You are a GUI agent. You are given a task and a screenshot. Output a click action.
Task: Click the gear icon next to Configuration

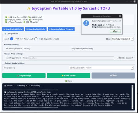click(x=5, y=34)
